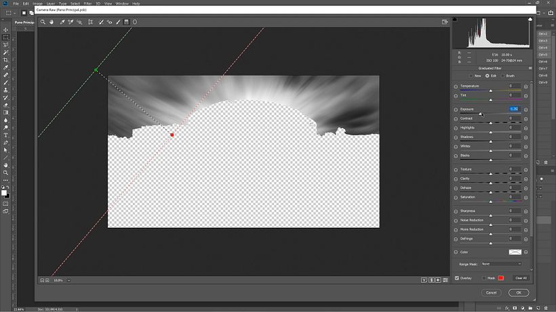Open the Filter menu
This screenshot has height=312, width=556.
pyautogui.click(x=87, y=3)
